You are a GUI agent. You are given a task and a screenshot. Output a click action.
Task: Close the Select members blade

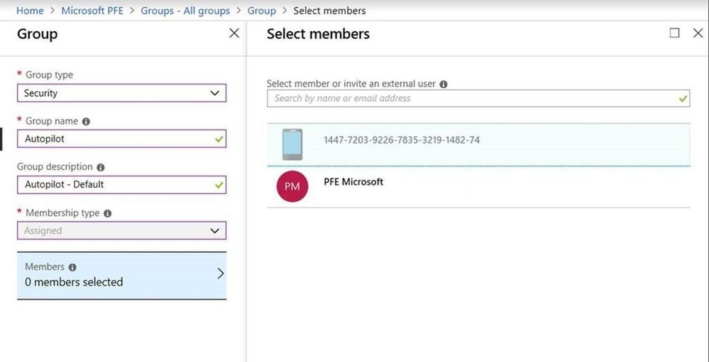(697, 33)
